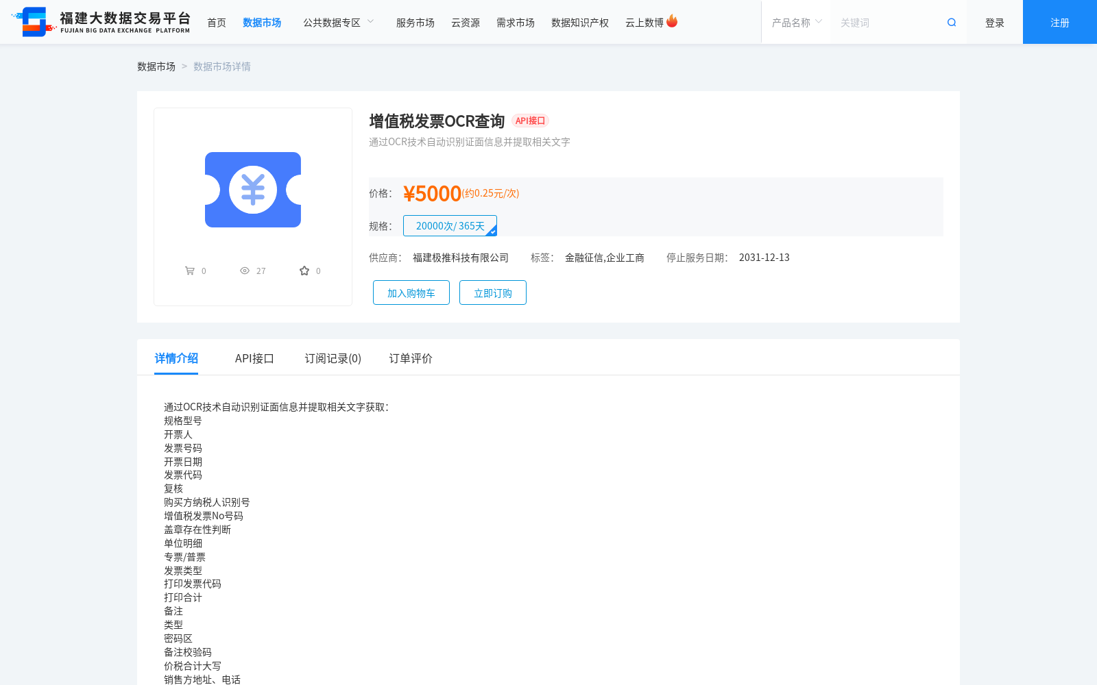The image size is (1097, 685).
Task: Click the text 发票号码
Action: click(x=183, y=448)
